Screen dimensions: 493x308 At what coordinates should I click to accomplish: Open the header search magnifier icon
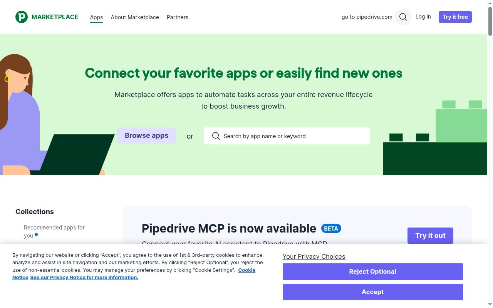(x=403, y=17)
